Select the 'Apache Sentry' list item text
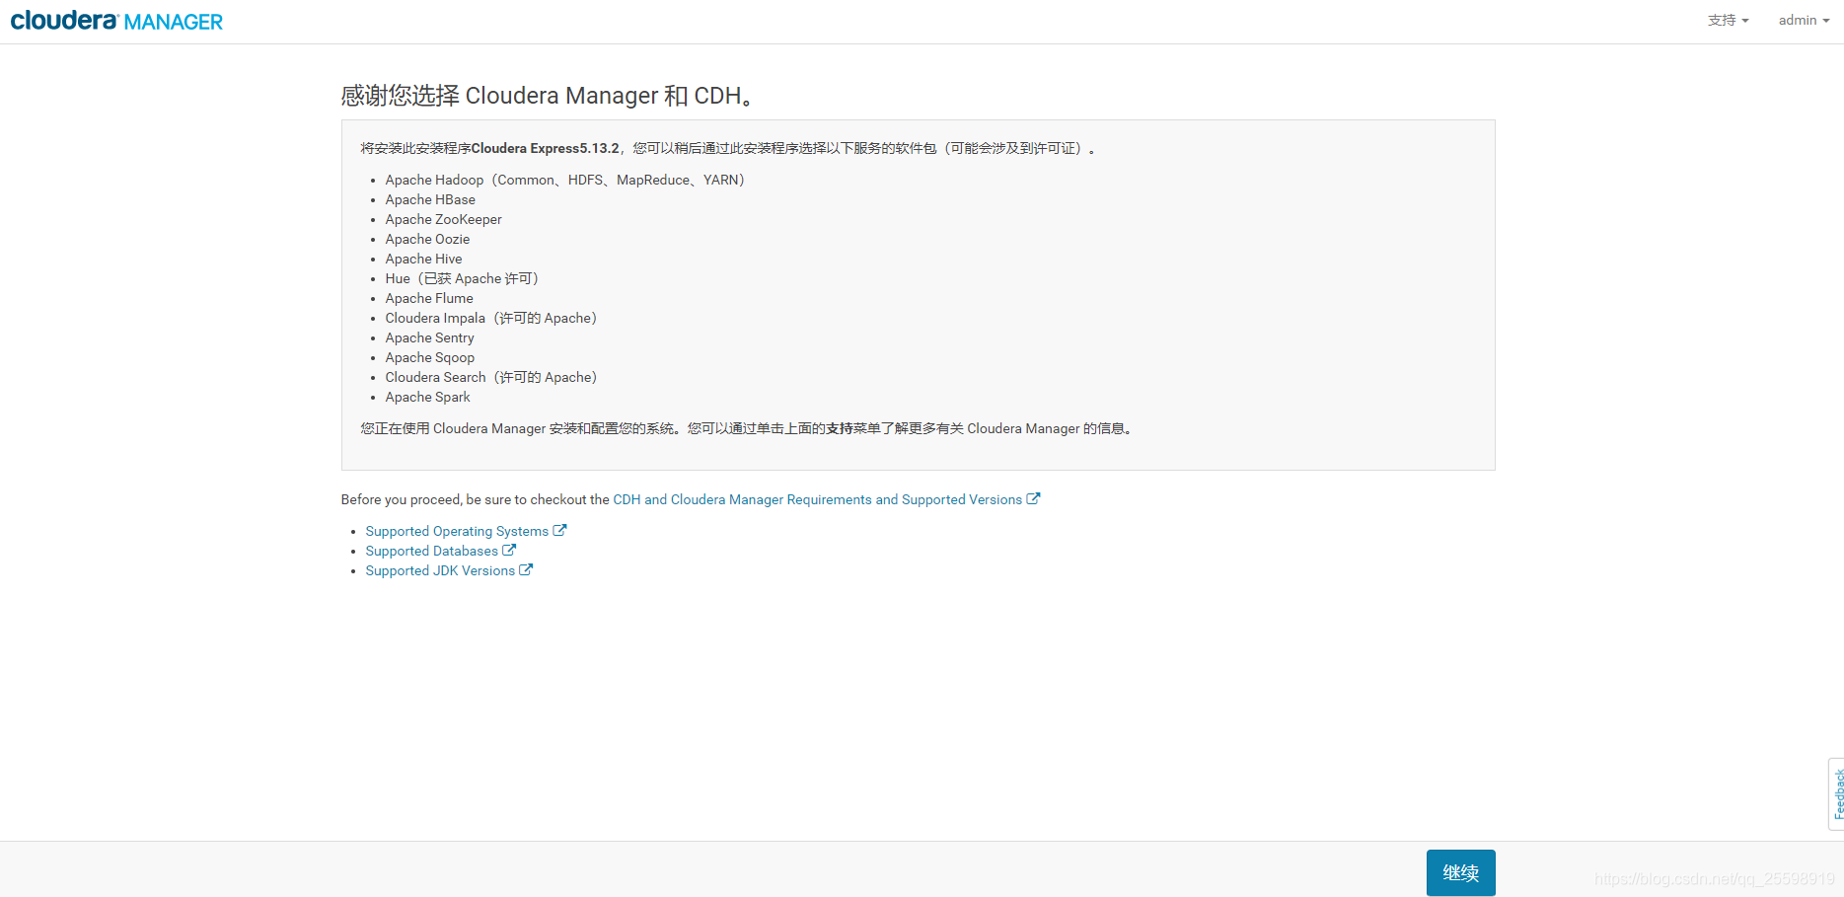 [x=429, y=337]
